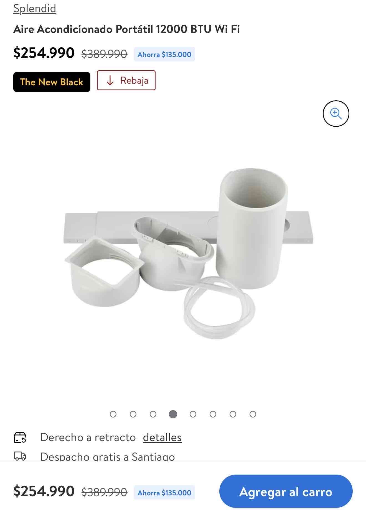Go to the sixth carousel image dot
This screenshot has height=512, width=366.
click(213, 414)
